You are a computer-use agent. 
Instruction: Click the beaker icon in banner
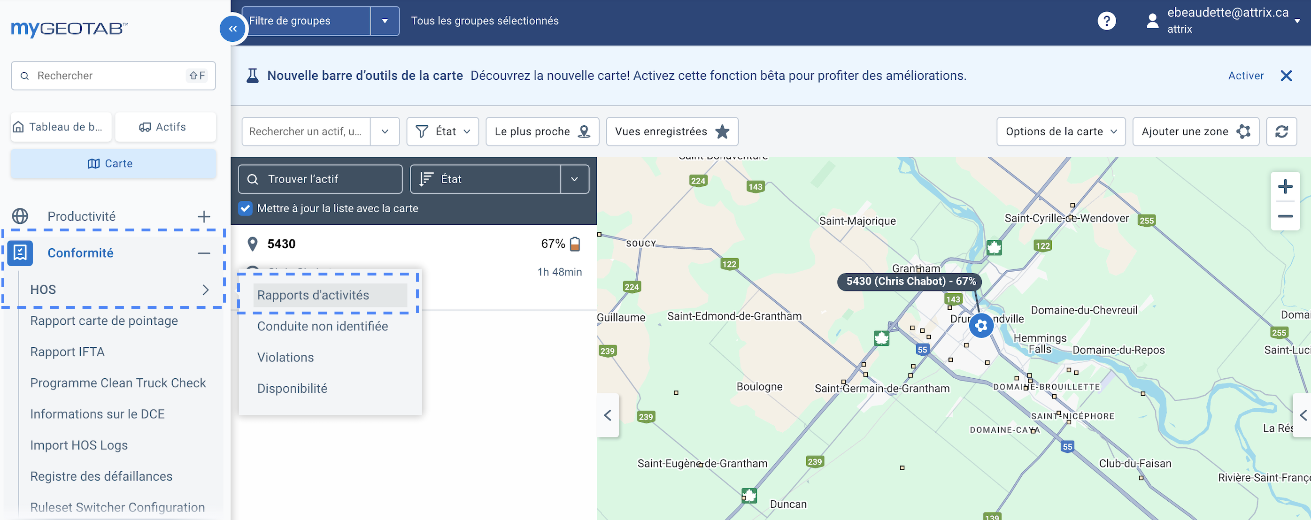(252, 76)
